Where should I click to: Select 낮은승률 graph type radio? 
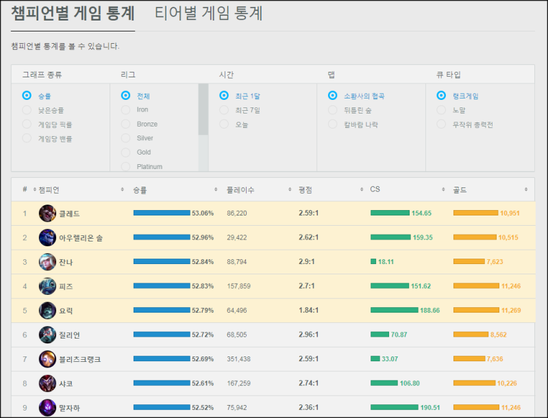point(27,110)
